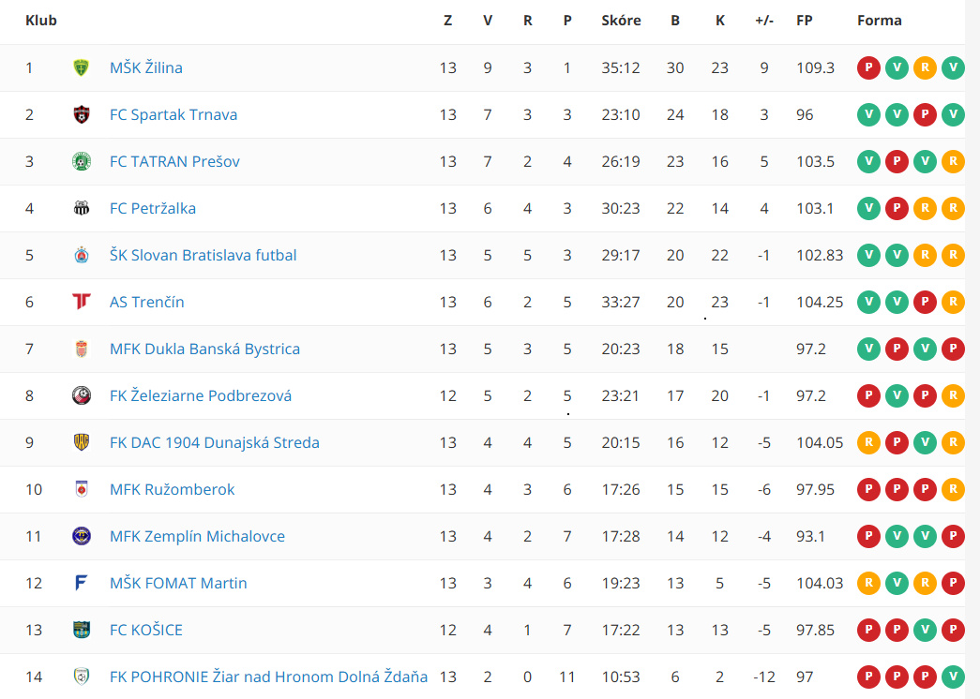This screenshot has width=980, height=699.
Task: Click the Forma column header
Action: point(880,21)
